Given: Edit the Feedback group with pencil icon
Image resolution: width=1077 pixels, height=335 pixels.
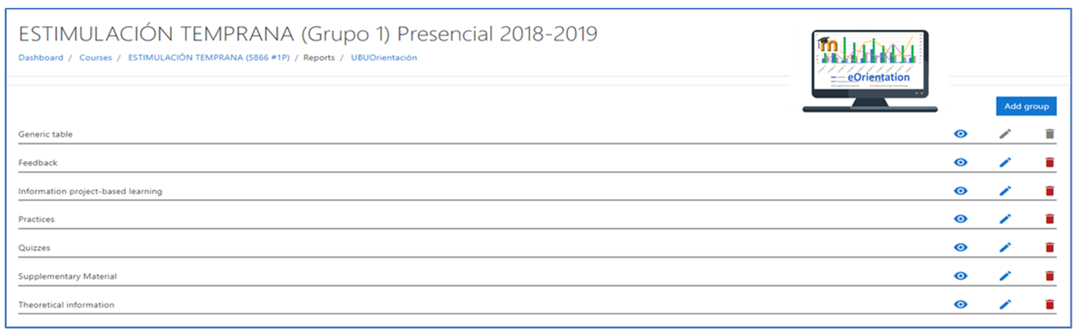Looking at the screenshot, I should (1005, 162).
